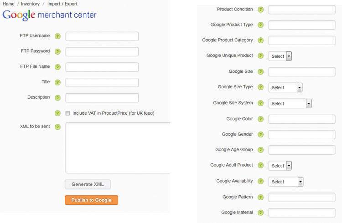The height and width of the screenshot is (223, 342).
Task: Click help icon beside Google Product Category
Action: click(260, 41)
